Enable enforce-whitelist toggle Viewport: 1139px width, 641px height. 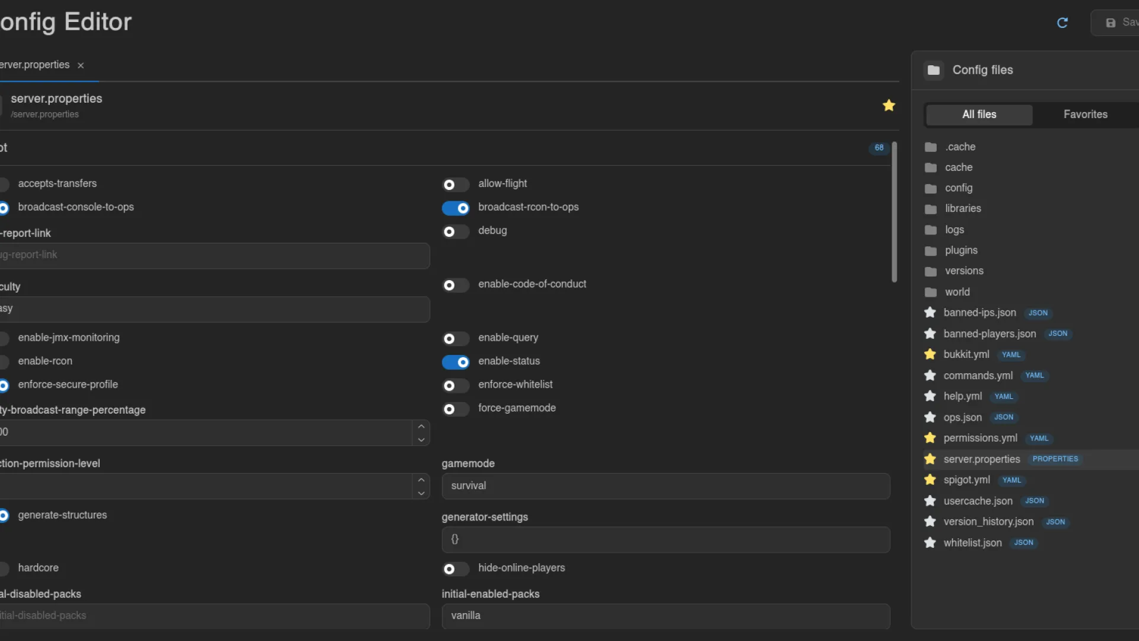[456, 386]
